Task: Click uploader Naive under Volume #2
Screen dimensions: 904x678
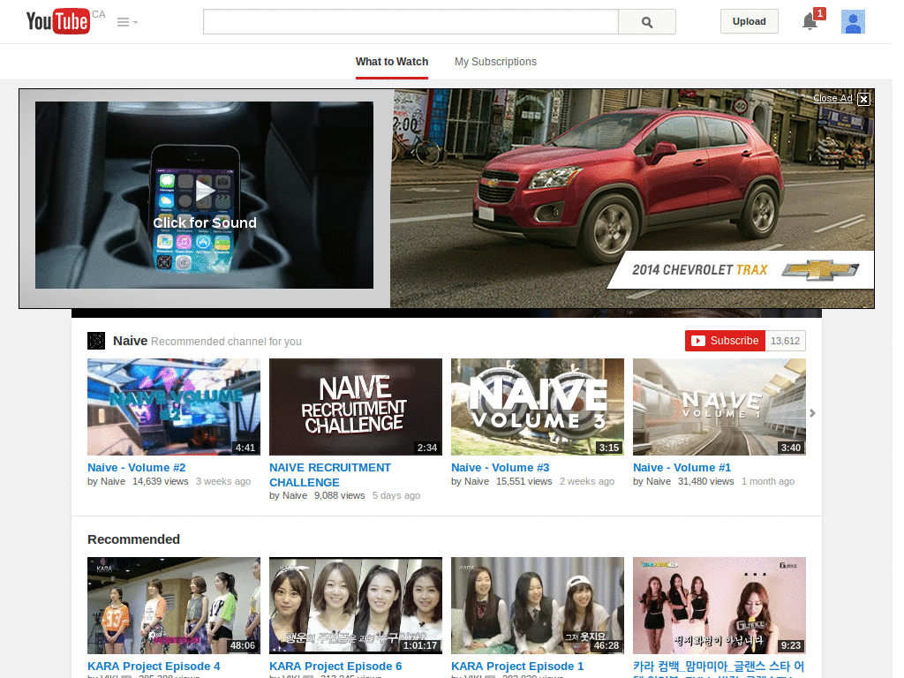Action: [113, 481]
